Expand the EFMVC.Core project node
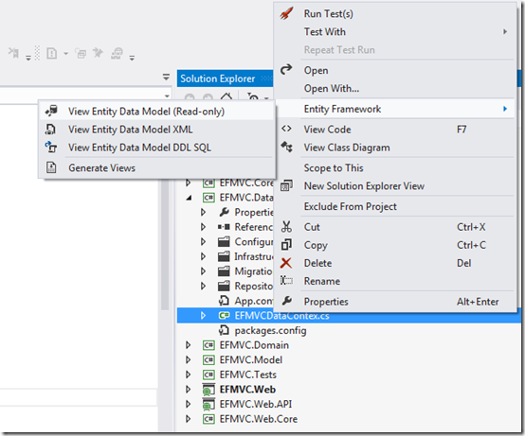This screenshot has height=436, width=525. point(189,183)
